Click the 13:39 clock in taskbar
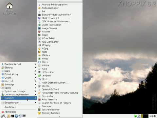This screenshot has width=157, height=118. (x=153, y=116)
